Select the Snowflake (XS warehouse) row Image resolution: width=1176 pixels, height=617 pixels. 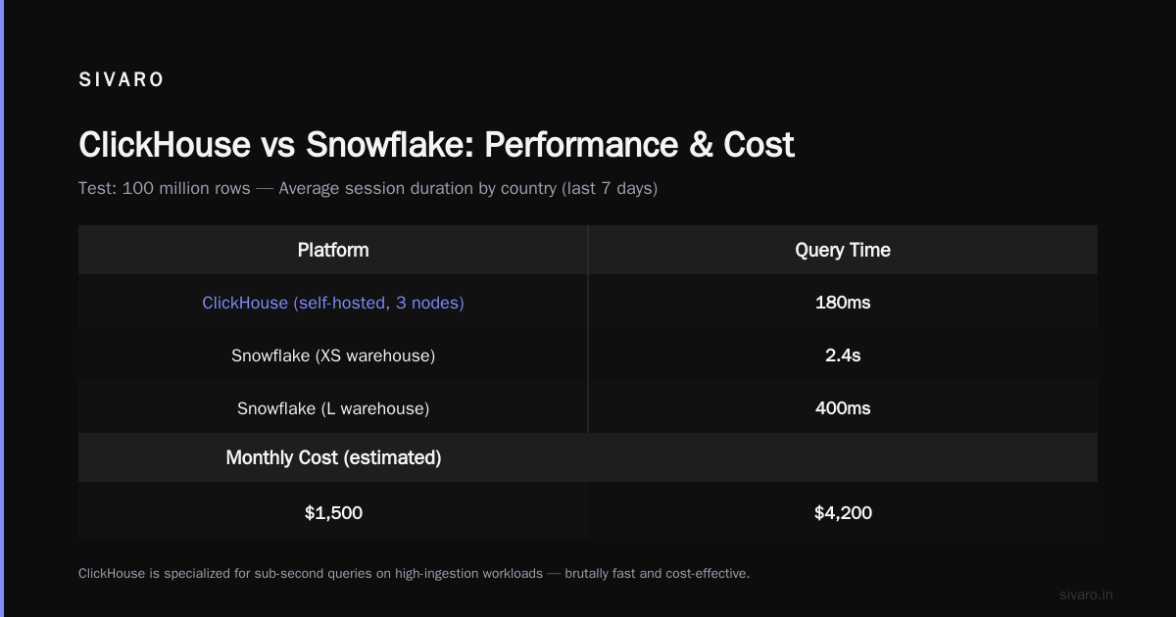[x=588, y=356]
